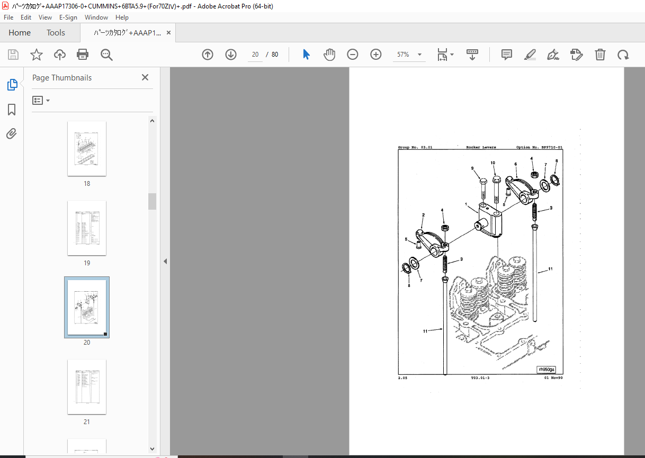Expand the page fit options arrow
The image size is (645, 458).
tap(452, 55)
